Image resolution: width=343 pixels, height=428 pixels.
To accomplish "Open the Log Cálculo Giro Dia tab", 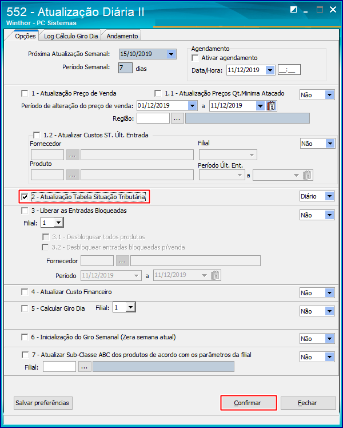I will pos(71,36).
